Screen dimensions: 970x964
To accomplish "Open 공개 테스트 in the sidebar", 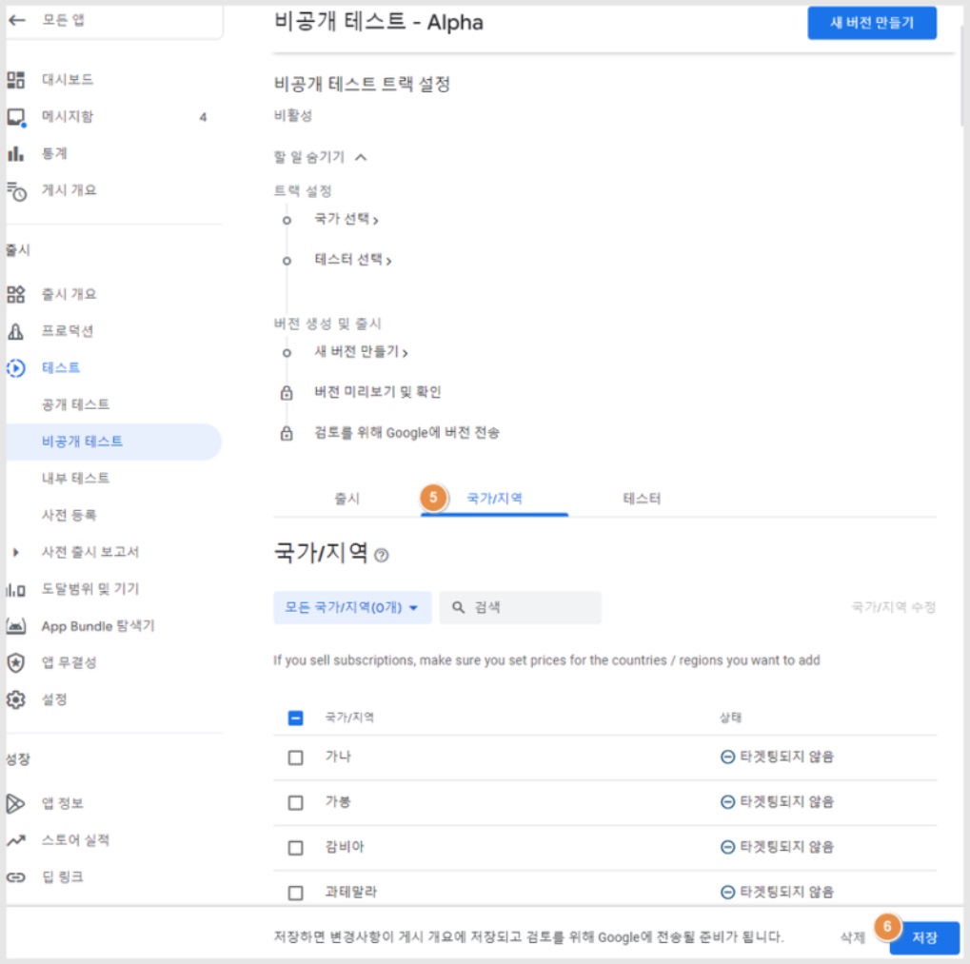I will [x=75, y=405].
